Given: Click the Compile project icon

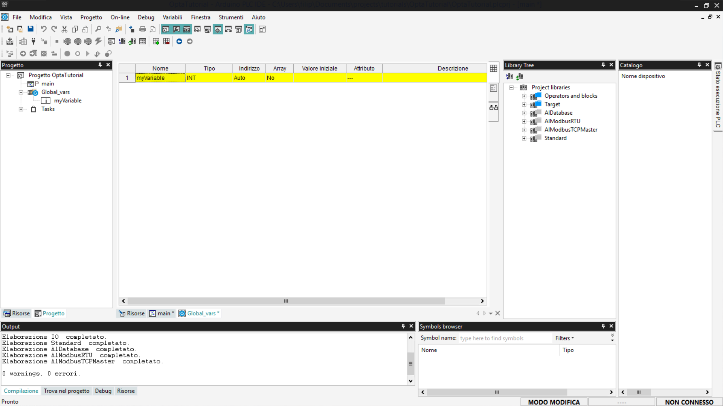Looking at the screenshot, I should [10, 41].
